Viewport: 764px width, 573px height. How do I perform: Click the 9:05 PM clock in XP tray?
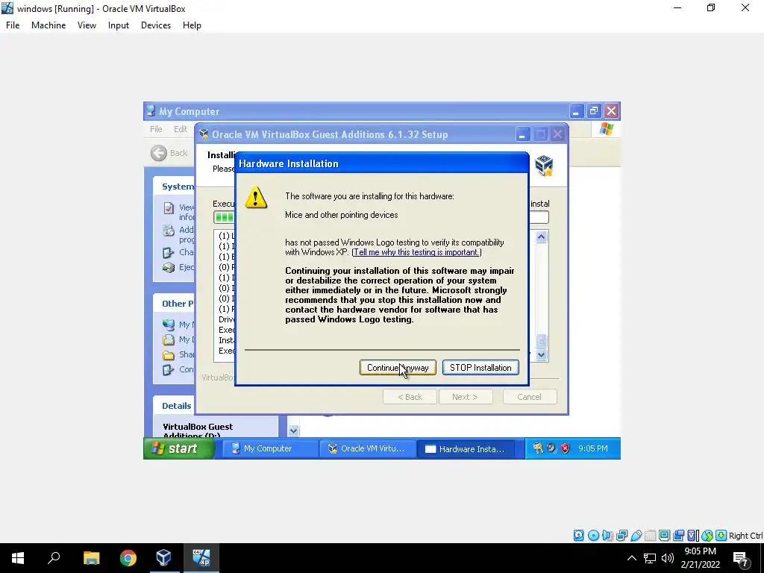click(x=593, y=448)
